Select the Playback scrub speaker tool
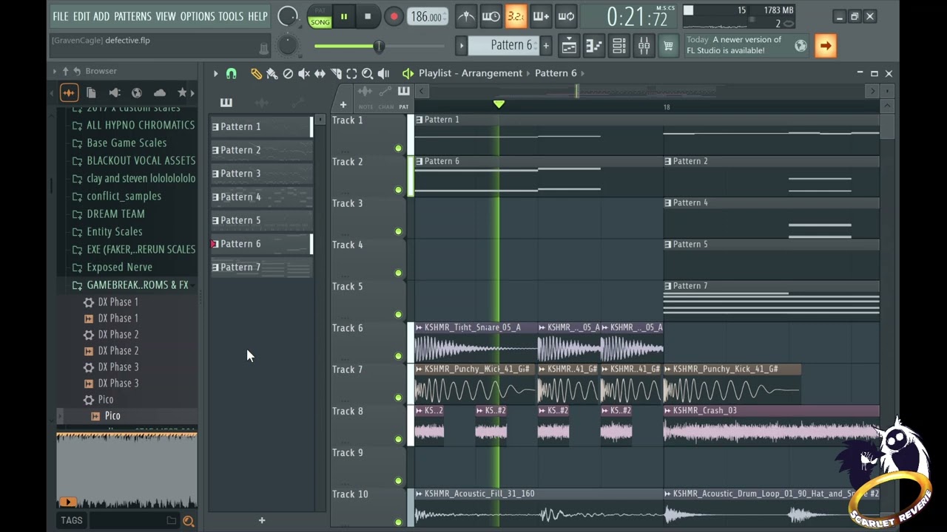Image resolution: width=947 pixels, height=532 pixels. click(383, 73)
